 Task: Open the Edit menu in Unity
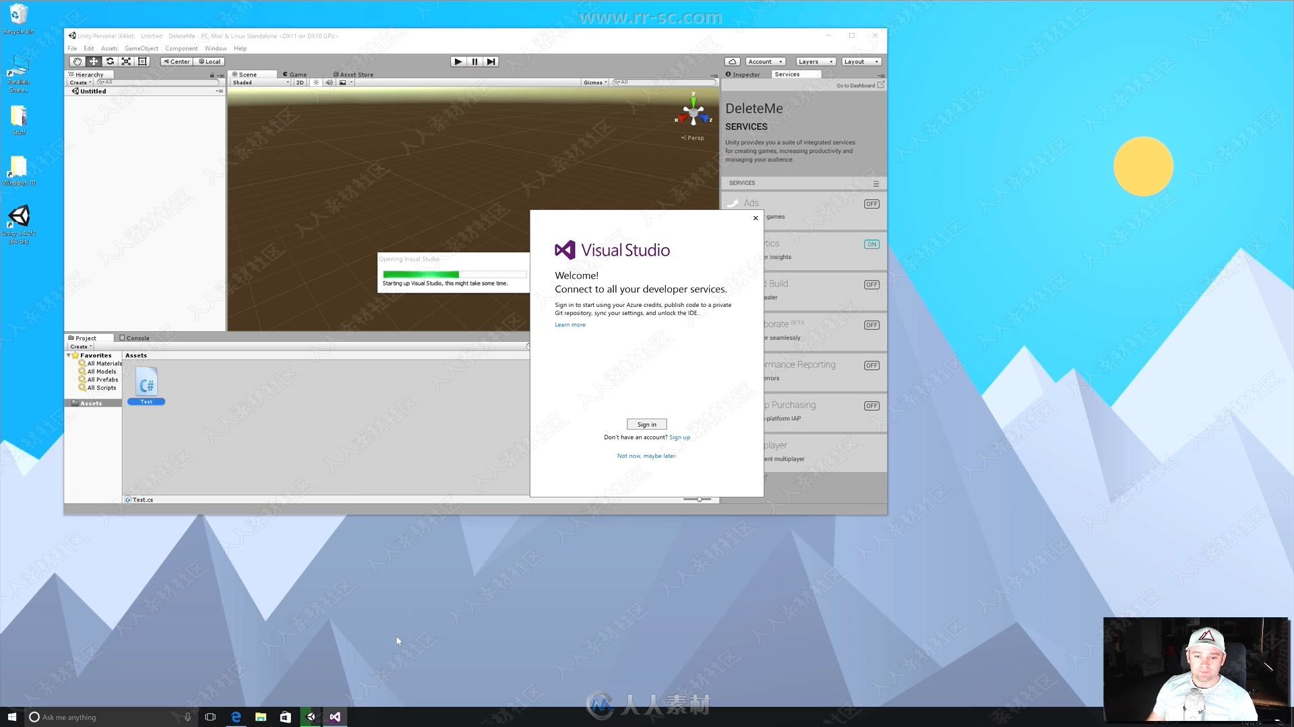pos(88,48)
